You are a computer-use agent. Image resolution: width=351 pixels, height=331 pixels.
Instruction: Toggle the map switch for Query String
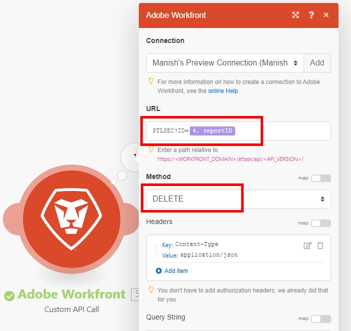point(321,318)
